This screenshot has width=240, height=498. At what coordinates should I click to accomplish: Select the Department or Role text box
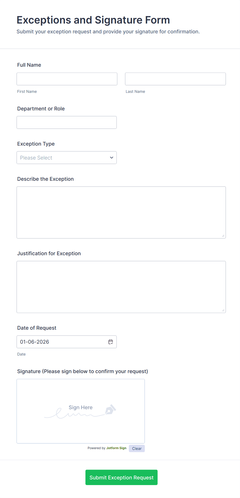[67, 123]
